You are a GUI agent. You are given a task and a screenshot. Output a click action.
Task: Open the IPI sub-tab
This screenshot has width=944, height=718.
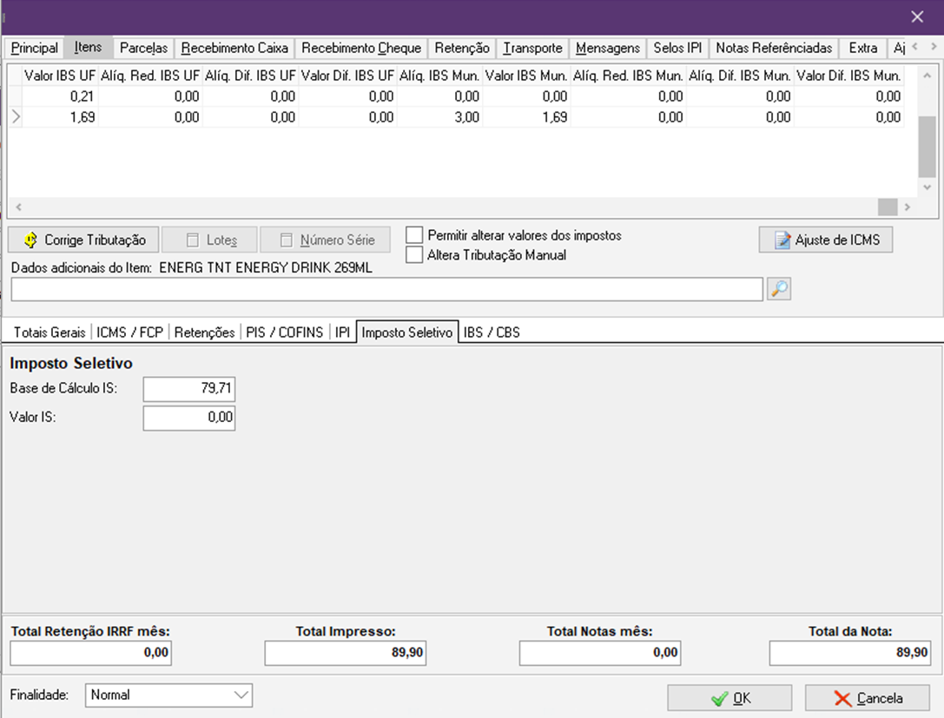[342, 333]
